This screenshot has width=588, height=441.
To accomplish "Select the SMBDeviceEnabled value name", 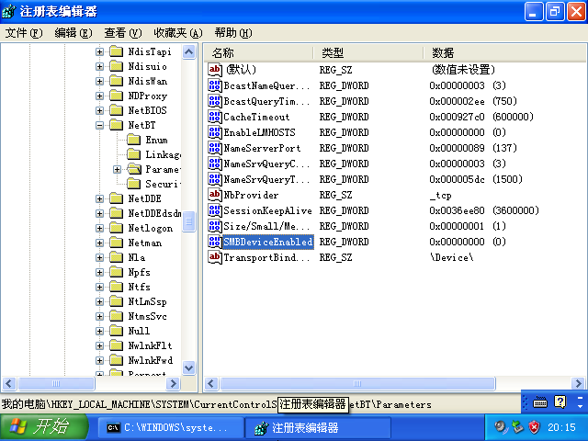I will click(267, 242).
